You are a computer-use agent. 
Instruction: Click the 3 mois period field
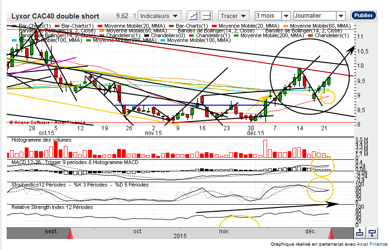(x=269, y=16)
